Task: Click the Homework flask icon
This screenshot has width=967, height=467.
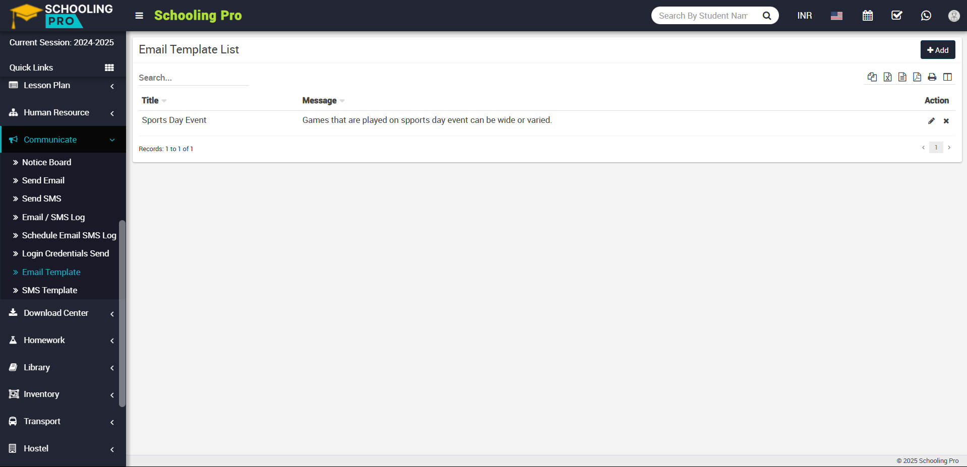Action: (14, 340)
